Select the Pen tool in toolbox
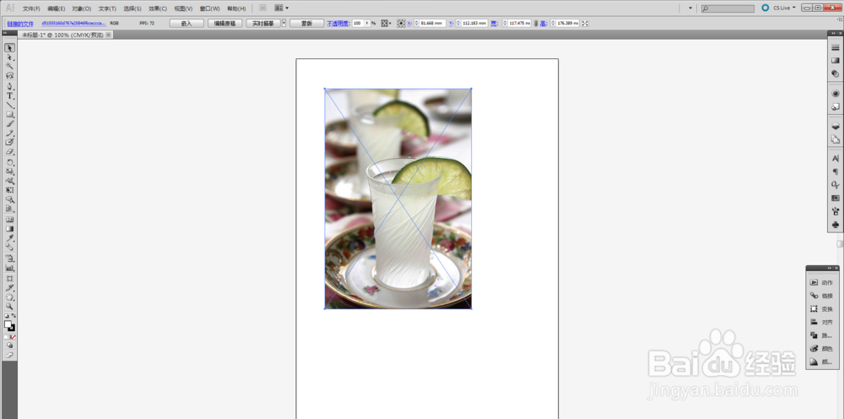 click(x=9, y=86)
